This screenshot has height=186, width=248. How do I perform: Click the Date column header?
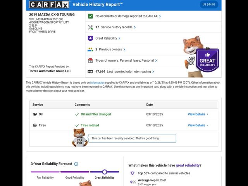(x=149, y=105)
